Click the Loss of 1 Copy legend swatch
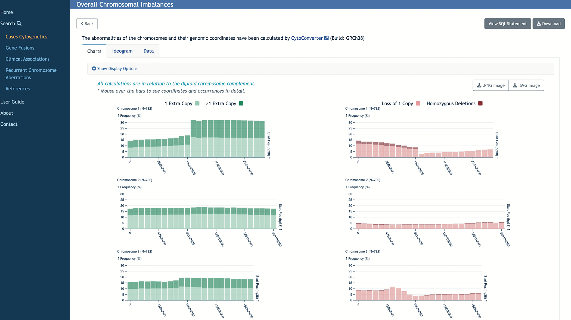 tap(418, 103)
